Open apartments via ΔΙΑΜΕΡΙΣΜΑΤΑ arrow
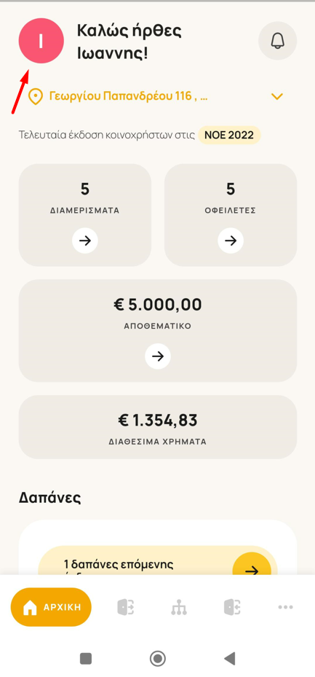Screen dimensions: 315x677 (x=85, y=240)
